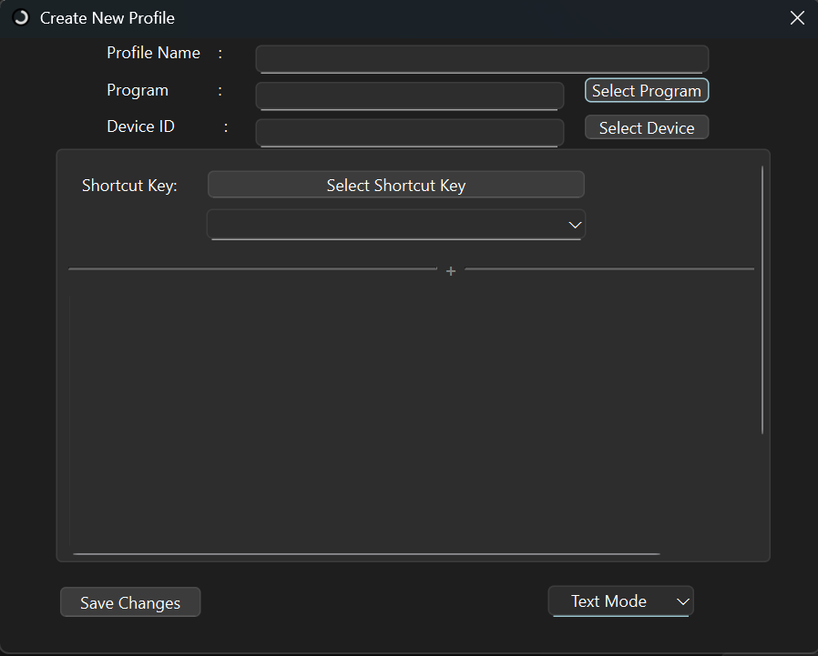Expand the empty dropdown below the Select Shortcut Key button

(396, 225)
